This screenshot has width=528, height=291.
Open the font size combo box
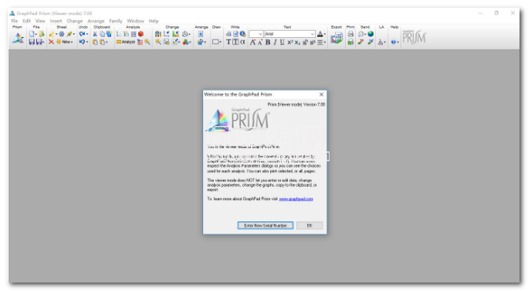(x=256, y=34)
